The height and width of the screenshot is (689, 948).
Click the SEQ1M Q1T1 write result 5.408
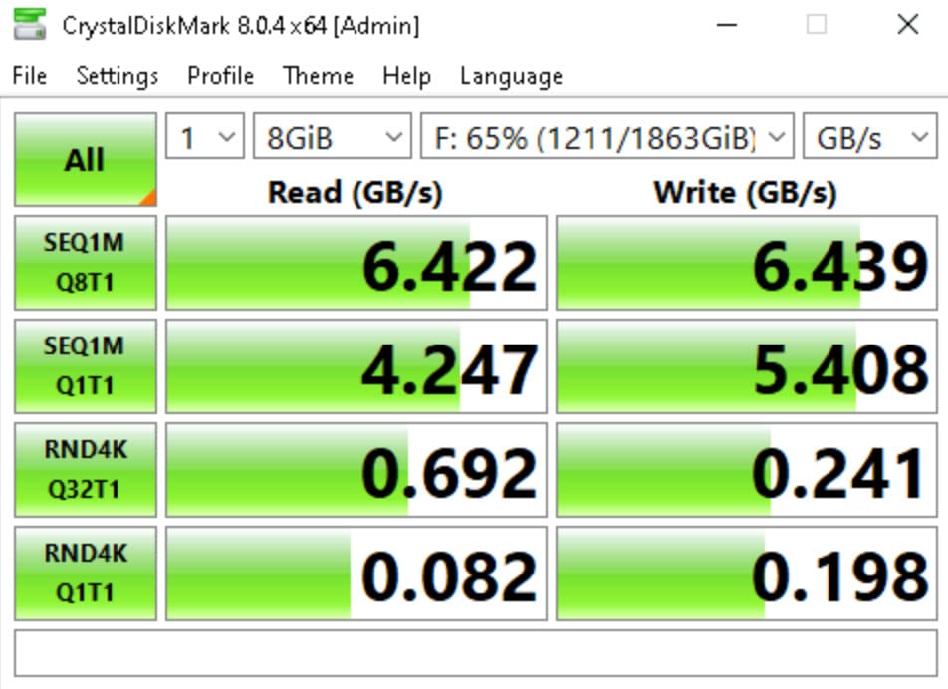pyautogui.click(x=747, y=366)
